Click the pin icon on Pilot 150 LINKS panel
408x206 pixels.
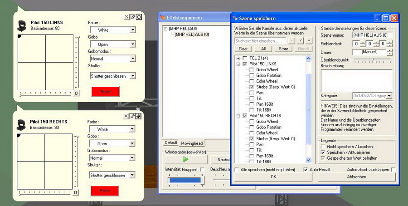(x=133, y=17)
